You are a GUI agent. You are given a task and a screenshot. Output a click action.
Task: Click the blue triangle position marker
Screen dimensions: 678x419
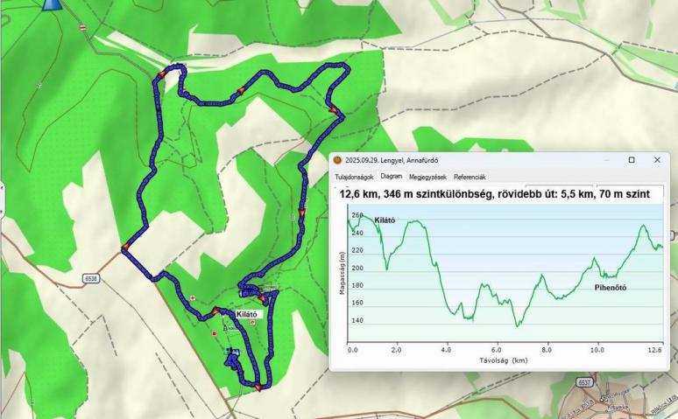52,4
